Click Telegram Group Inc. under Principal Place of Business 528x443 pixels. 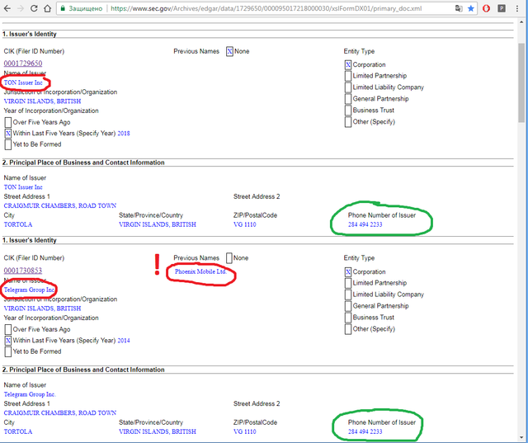tap(30, 394)
